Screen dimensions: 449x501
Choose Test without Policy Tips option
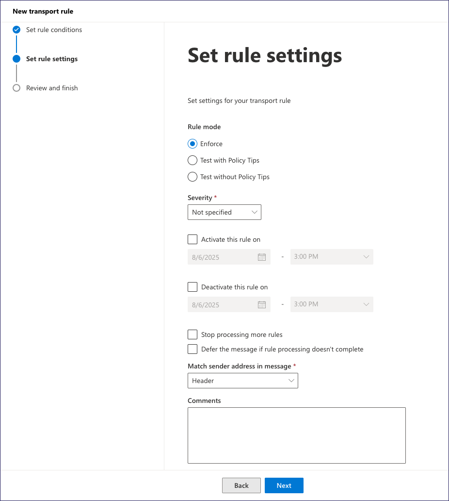point(192,177)
